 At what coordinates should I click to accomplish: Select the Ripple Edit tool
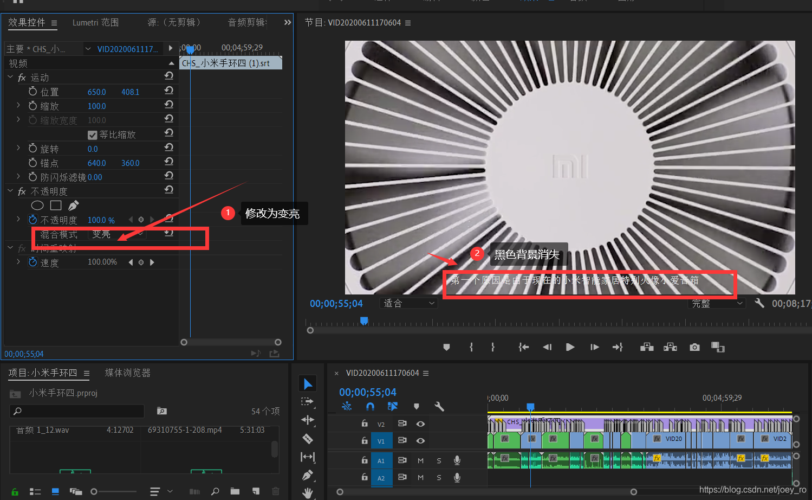tap(308, 420)
